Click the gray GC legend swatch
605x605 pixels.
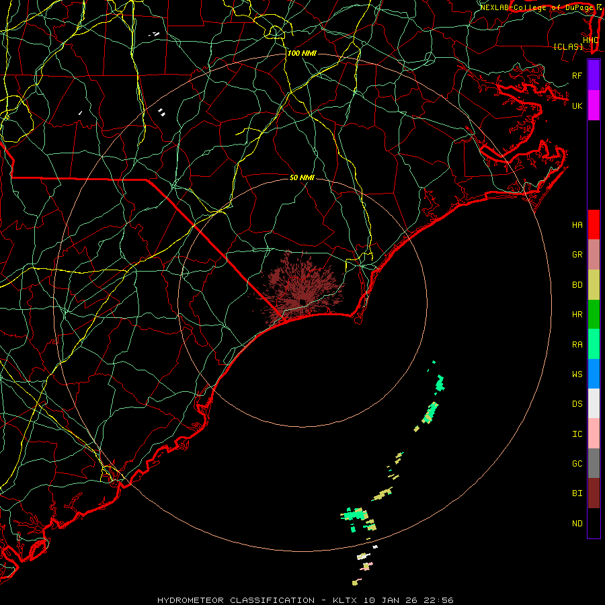594,463
